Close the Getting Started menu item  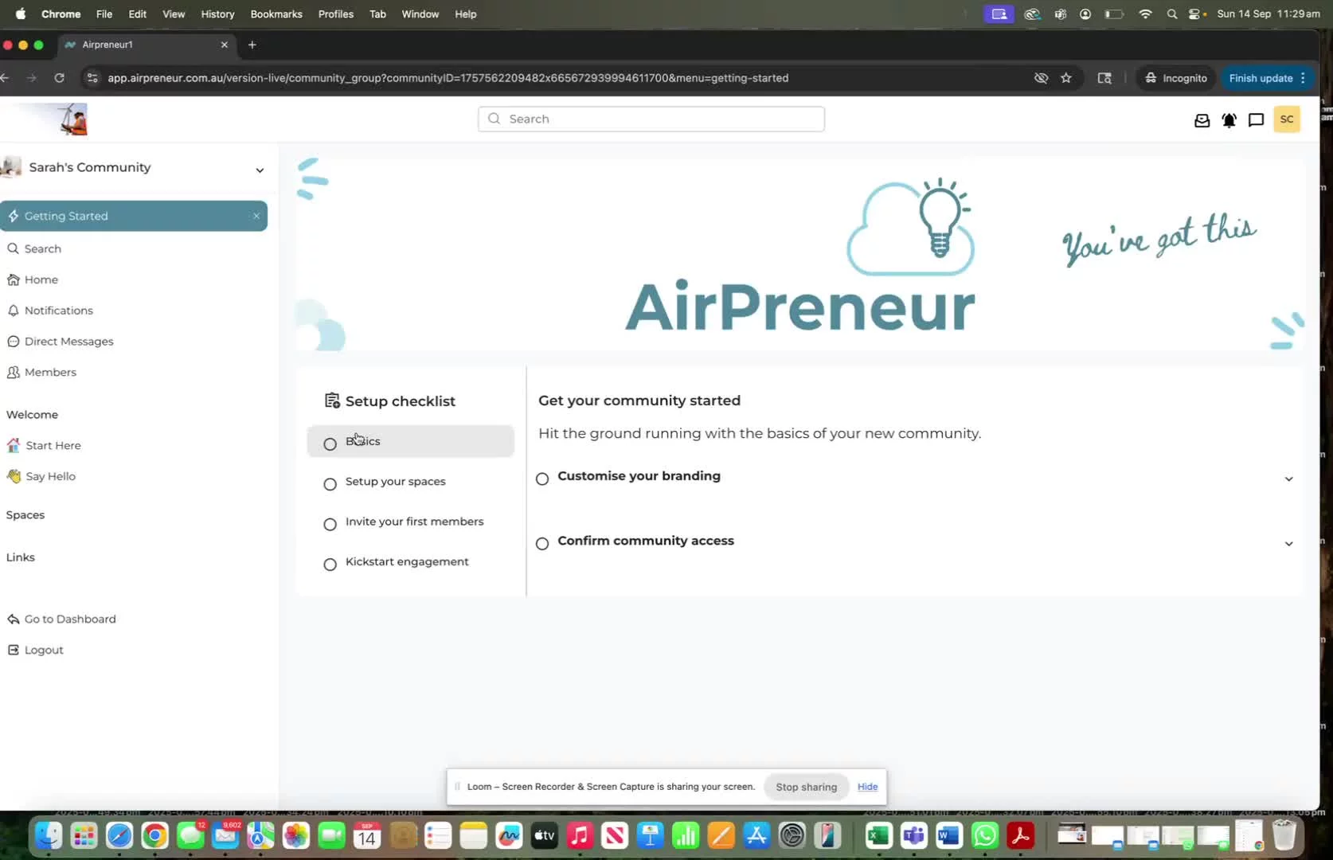tap(256, 216)
